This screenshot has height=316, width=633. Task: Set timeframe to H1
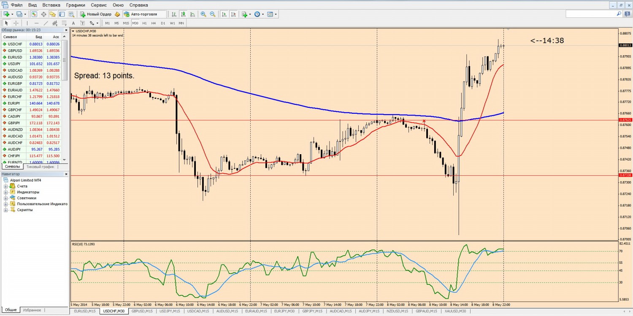point(145,23)
